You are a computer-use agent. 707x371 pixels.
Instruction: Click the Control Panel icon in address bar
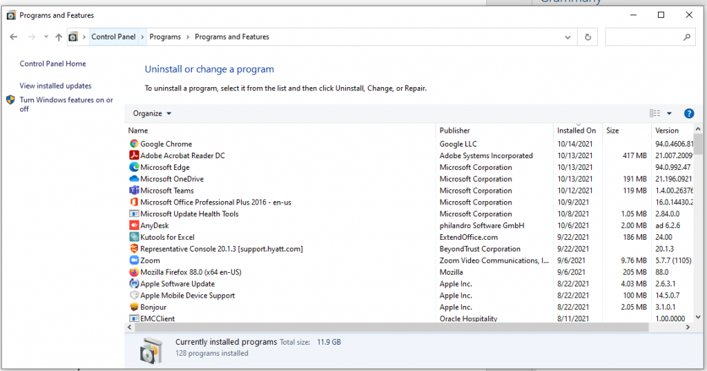[x=73, y=37]
